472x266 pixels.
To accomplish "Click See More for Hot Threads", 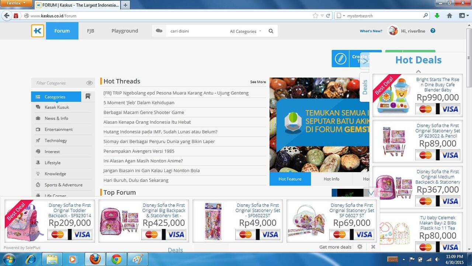I will tap(258, 82).
